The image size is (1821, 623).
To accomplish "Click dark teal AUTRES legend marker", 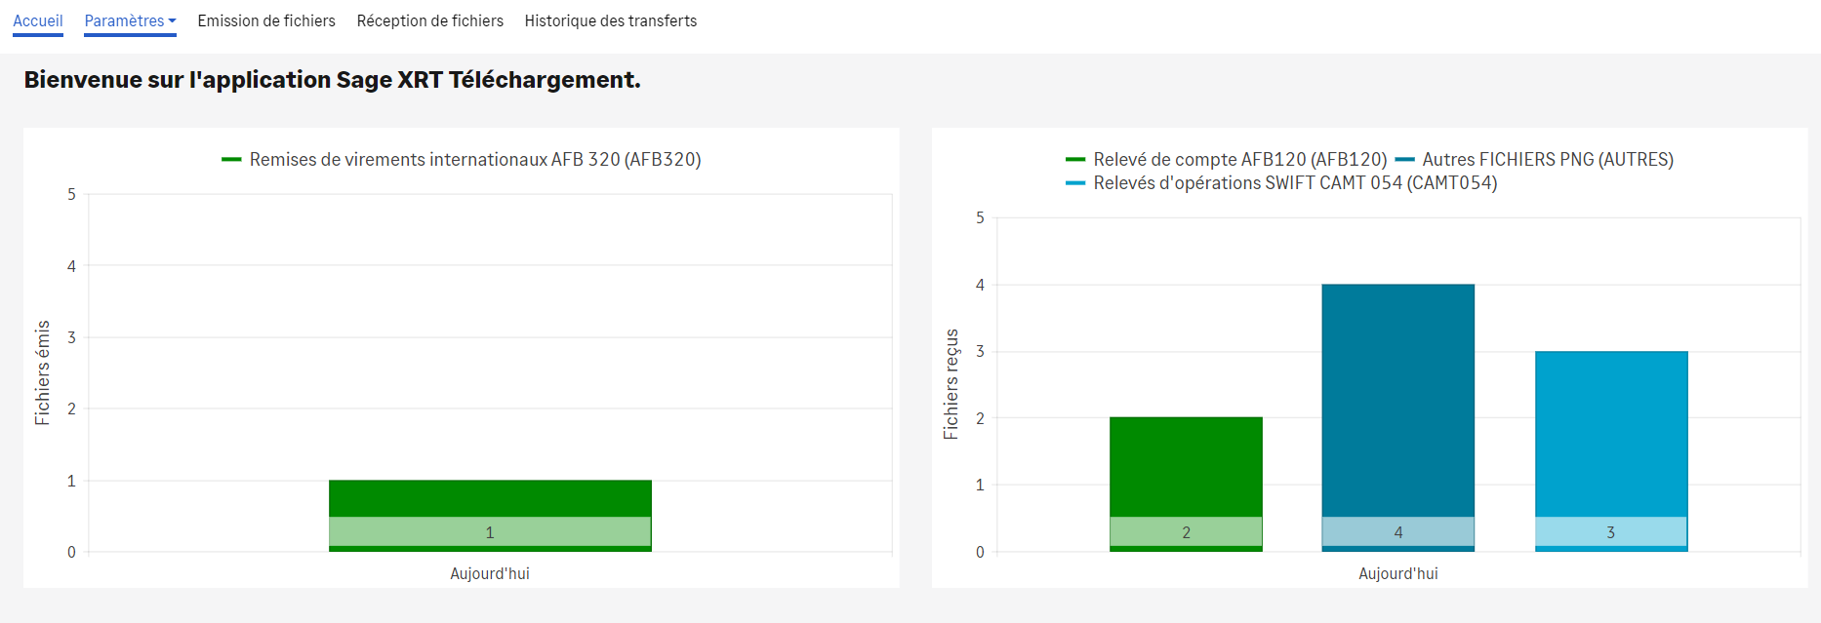I will pyautogui.click(x=1404, y=159).
